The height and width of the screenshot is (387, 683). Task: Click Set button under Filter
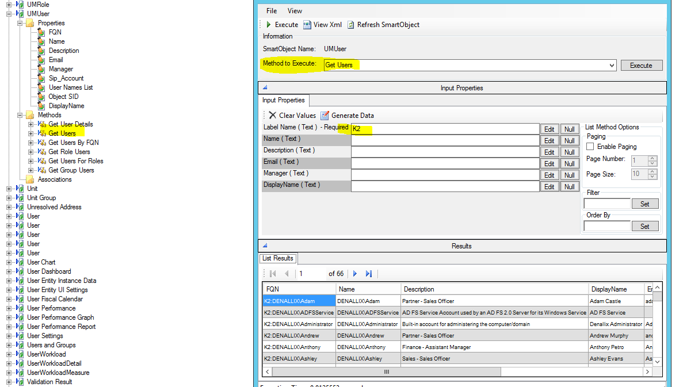pos(644,204)
